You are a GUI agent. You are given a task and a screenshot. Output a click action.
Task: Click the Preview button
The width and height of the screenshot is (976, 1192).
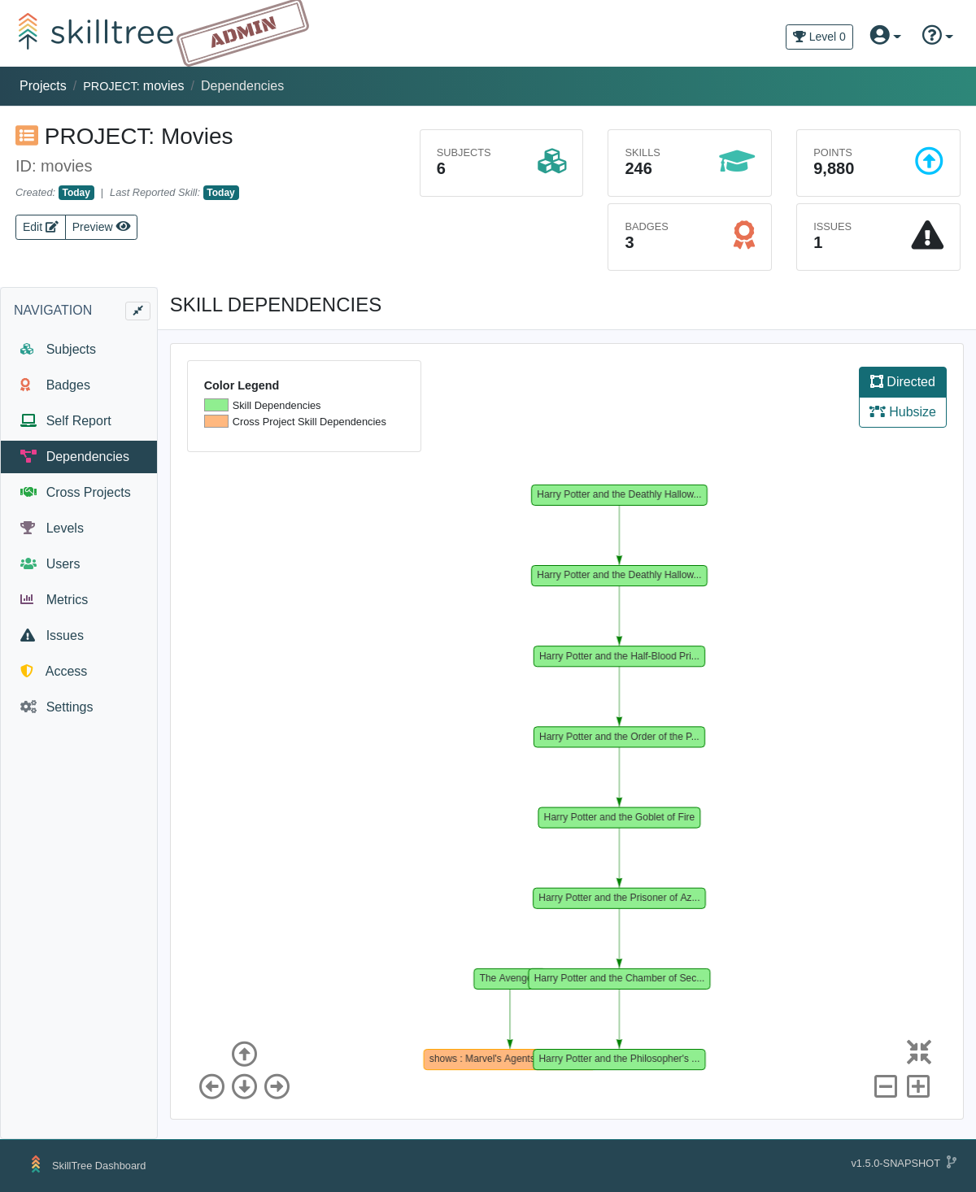101,227
